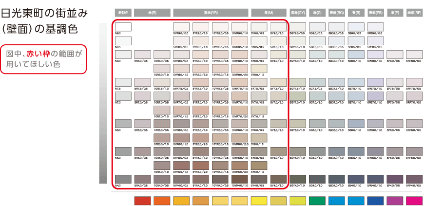
Task: Pick the dark gray N4.0 swatch
Action: click(x=123, y=179)
